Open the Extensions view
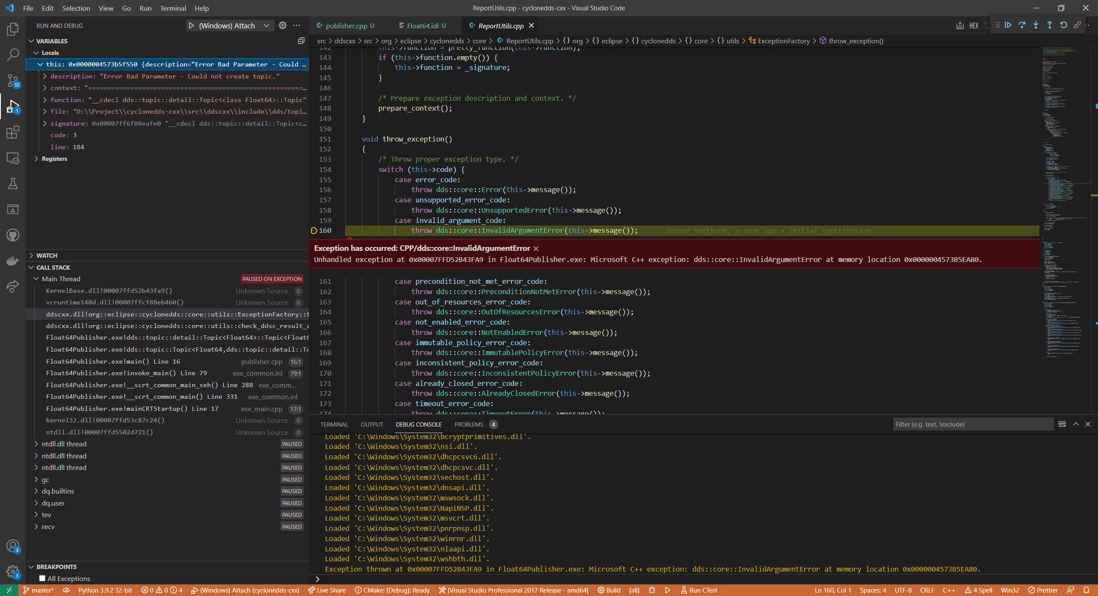1098x596 pixels. pyautogui.click(x=12, y=132)
